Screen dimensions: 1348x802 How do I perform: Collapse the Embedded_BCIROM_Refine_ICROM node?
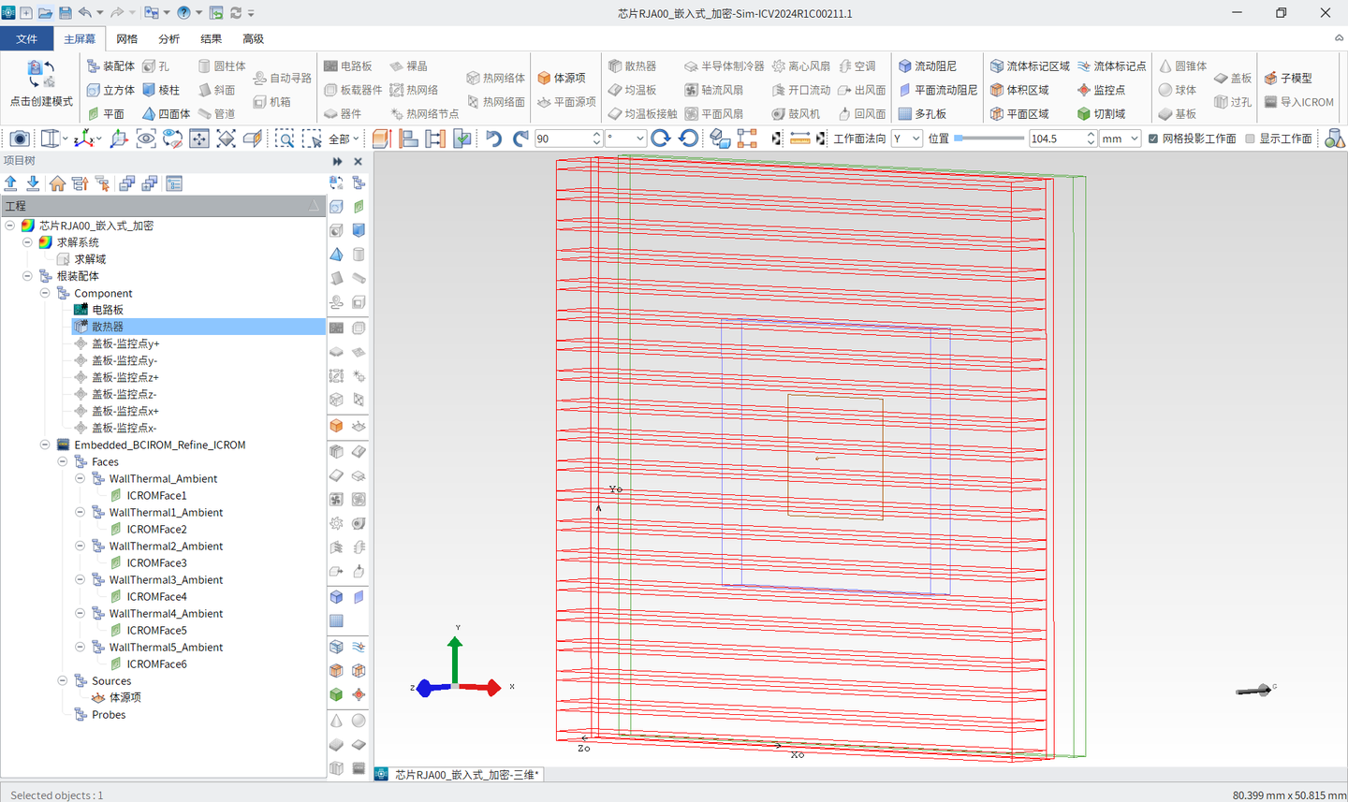pos(45,445)
